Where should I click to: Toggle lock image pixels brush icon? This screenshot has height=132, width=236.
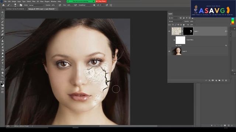click(x=176, y=25)
